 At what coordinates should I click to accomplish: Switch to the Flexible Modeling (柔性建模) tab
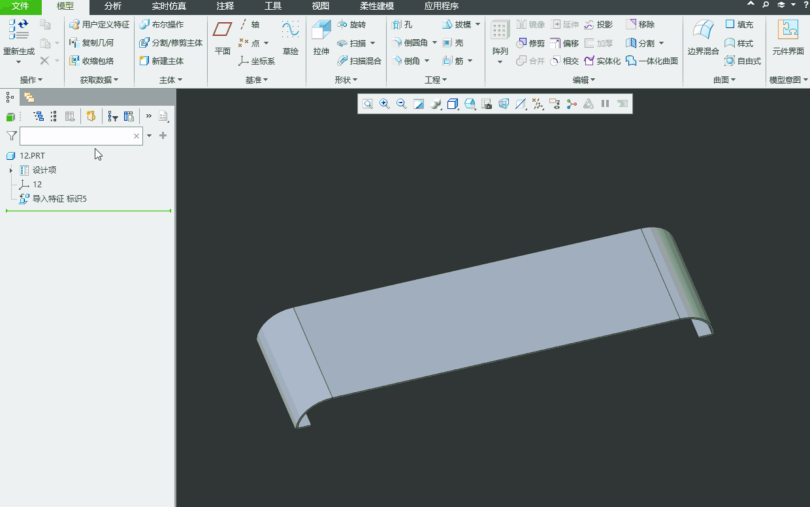coord(377,7)
